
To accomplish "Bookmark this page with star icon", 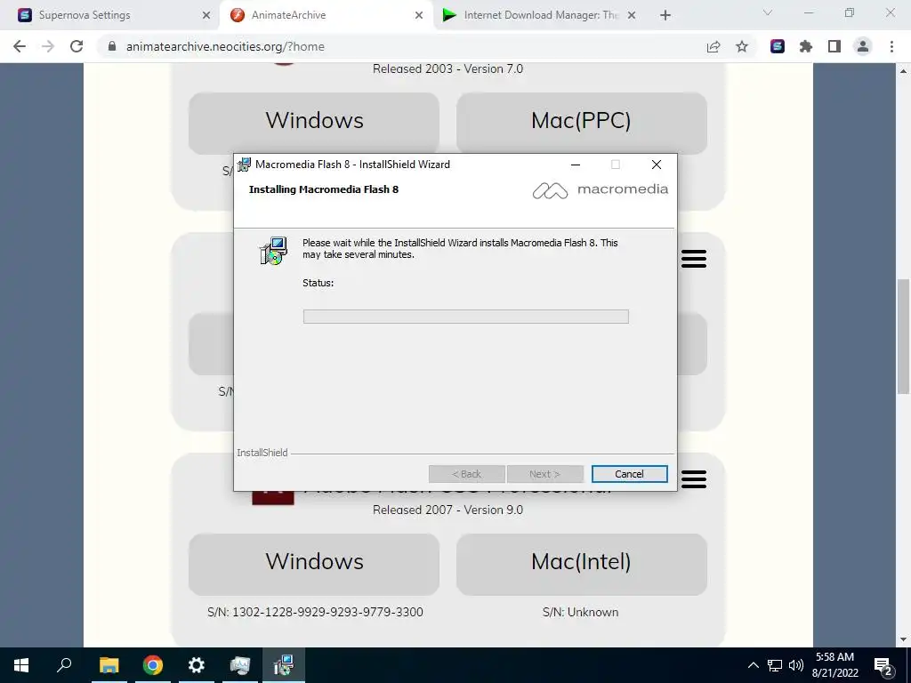I will tap(742, 46).
